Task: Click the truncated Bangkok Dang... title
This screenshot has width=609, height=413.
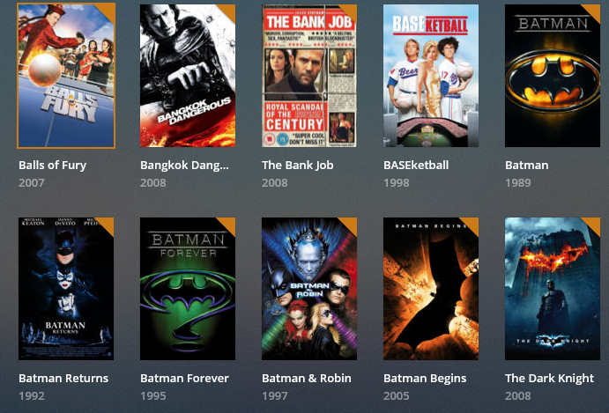Action: pyautogui.click(x=184, y=166)
